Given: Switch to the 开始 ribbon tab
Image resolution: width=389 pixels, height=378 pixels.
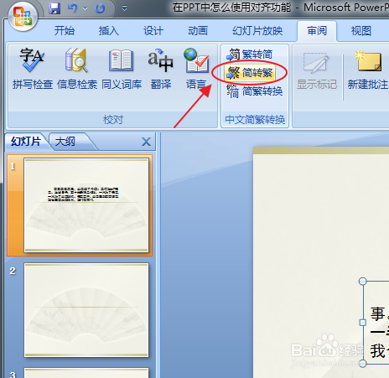Looking at the screenshot, I should click(x=65, y=30).
